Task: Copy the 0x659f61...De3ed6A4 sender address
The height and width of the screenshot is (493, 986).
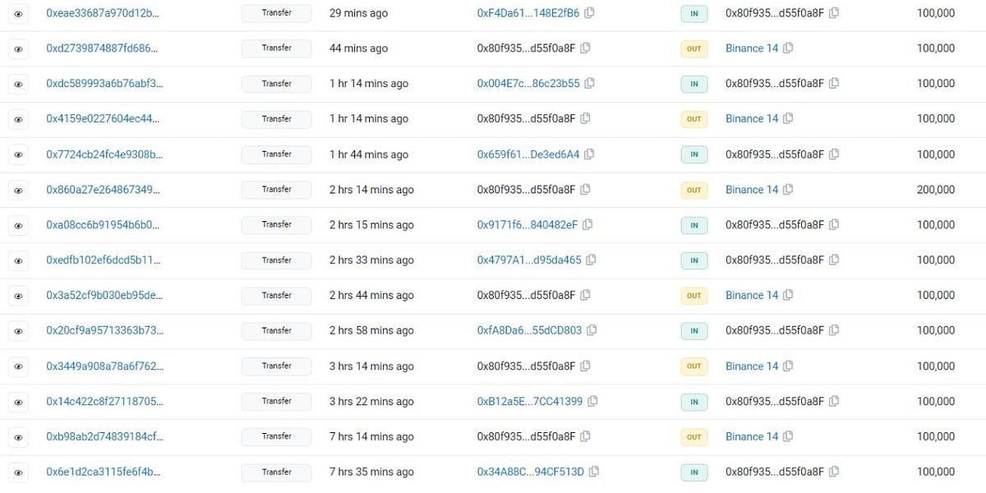Action: click(590, 154)
